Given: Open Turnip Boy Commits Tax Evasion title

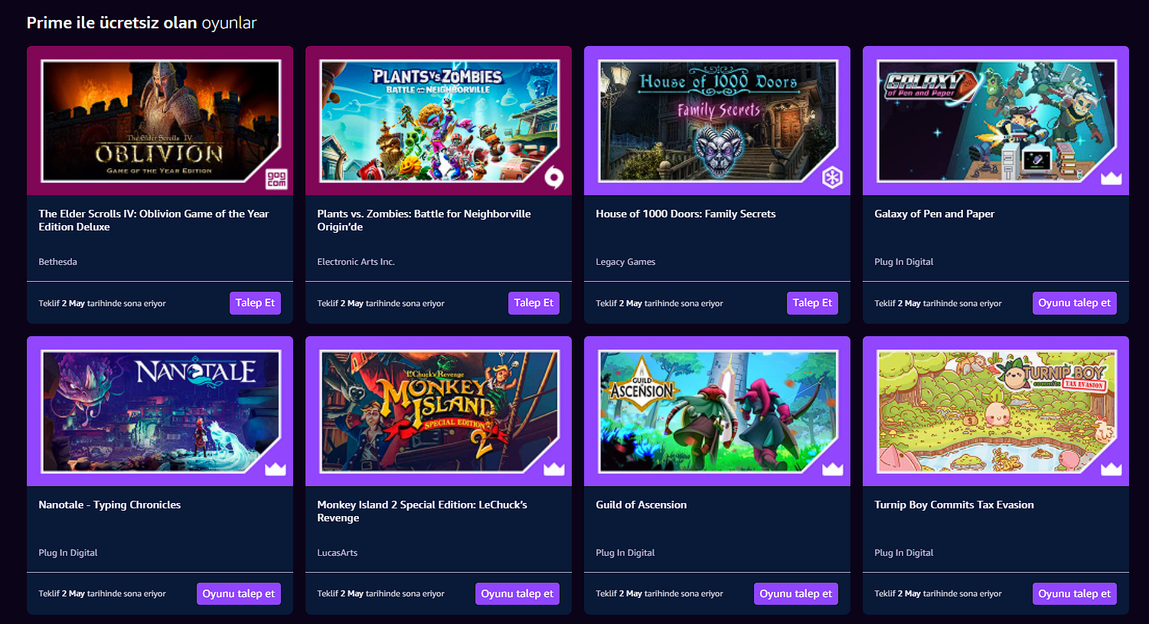Looking at the screenshot, I should coord(954,505).
